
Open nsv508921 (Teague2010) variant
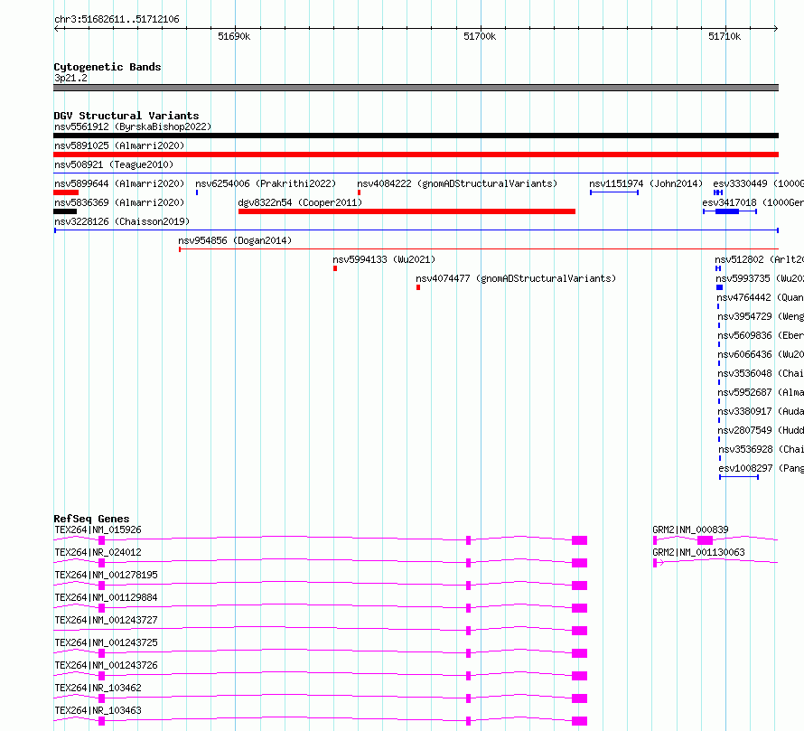114,164
